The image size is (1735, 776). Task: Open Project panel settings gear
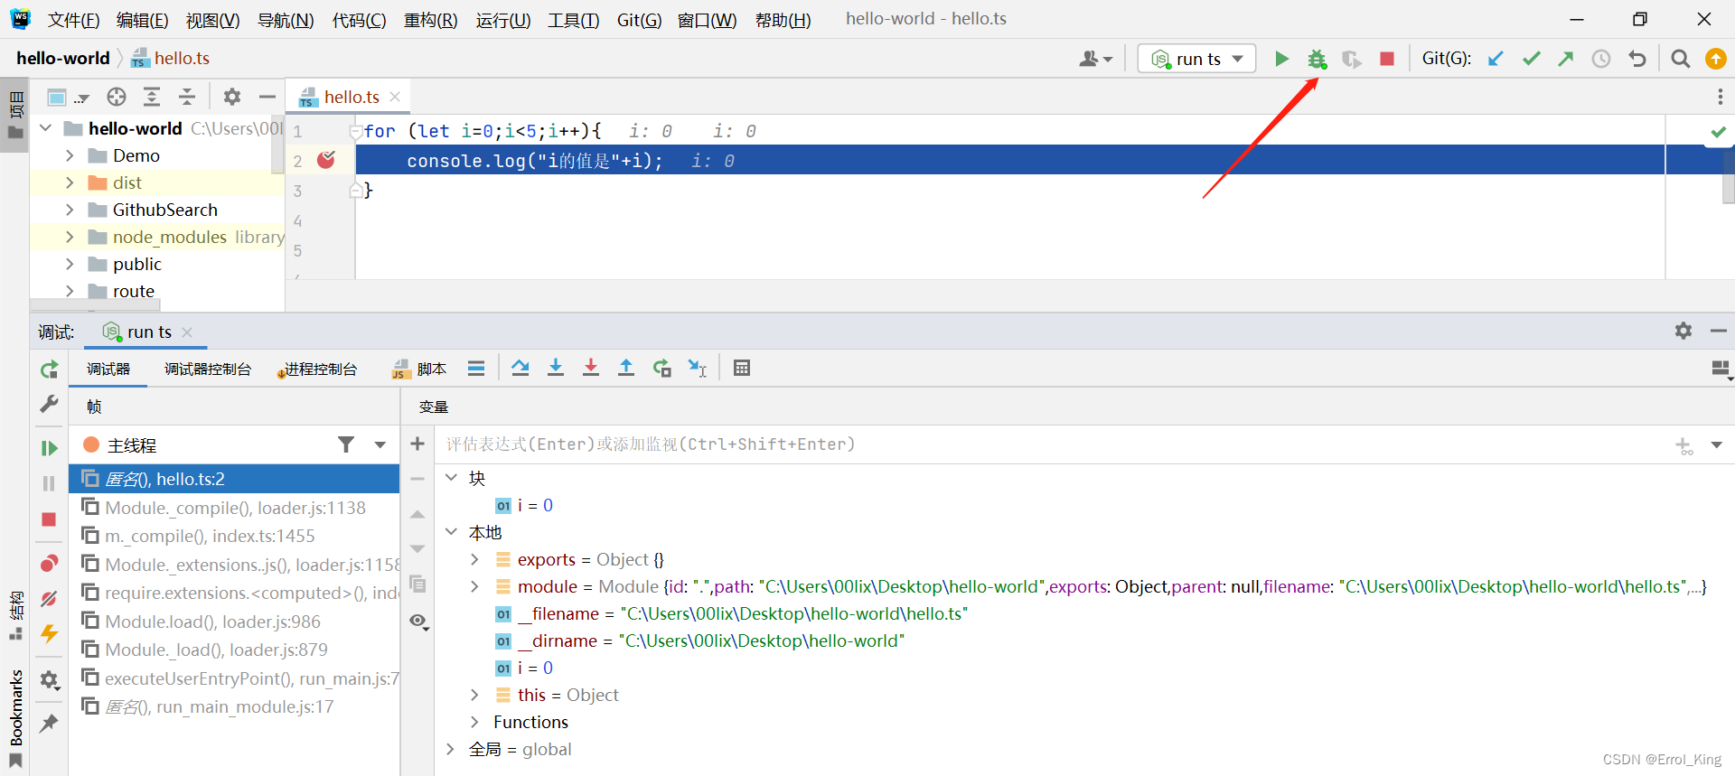(x=232, y=97)
